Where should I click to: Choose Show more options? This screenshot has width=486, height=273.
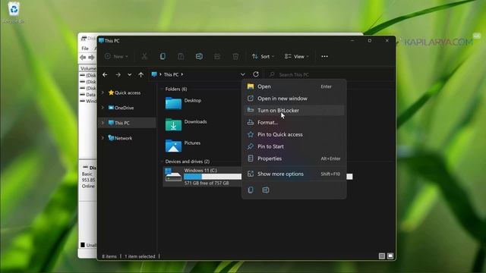[x=294, y=174]
